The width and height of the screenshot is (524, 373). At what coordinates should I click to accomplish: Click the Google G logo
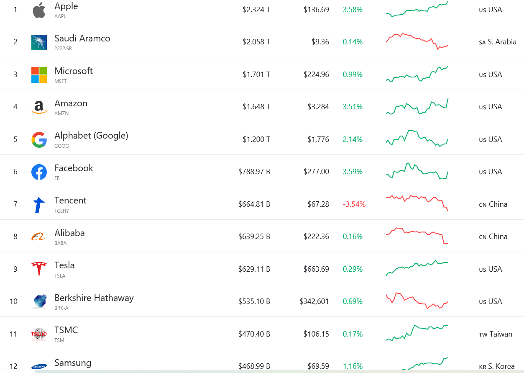click(x=39, y=139)
